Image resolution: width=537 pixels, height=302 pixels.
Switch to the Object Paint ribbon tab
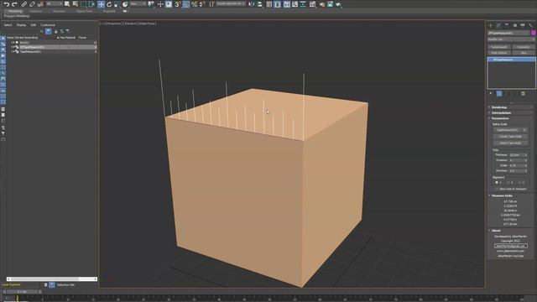(x=84, y=11)
